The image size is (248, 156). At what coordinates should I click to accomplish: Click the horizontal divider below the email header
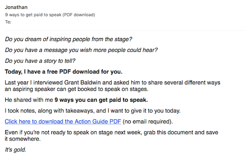[124, 30]
